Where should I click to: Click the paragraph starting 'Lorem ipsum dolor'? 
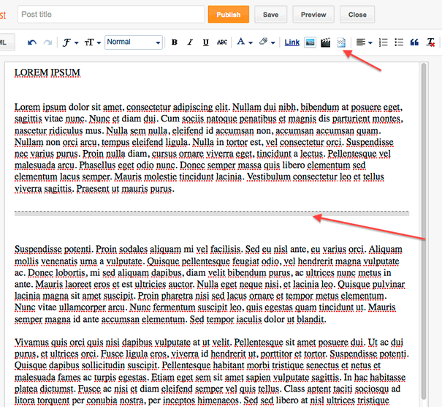209,148
